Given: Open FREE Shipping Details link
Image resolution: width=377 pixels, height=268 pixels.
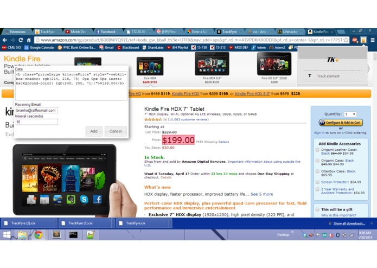Looking at the screenshot, I should click(x=223, y=142).
